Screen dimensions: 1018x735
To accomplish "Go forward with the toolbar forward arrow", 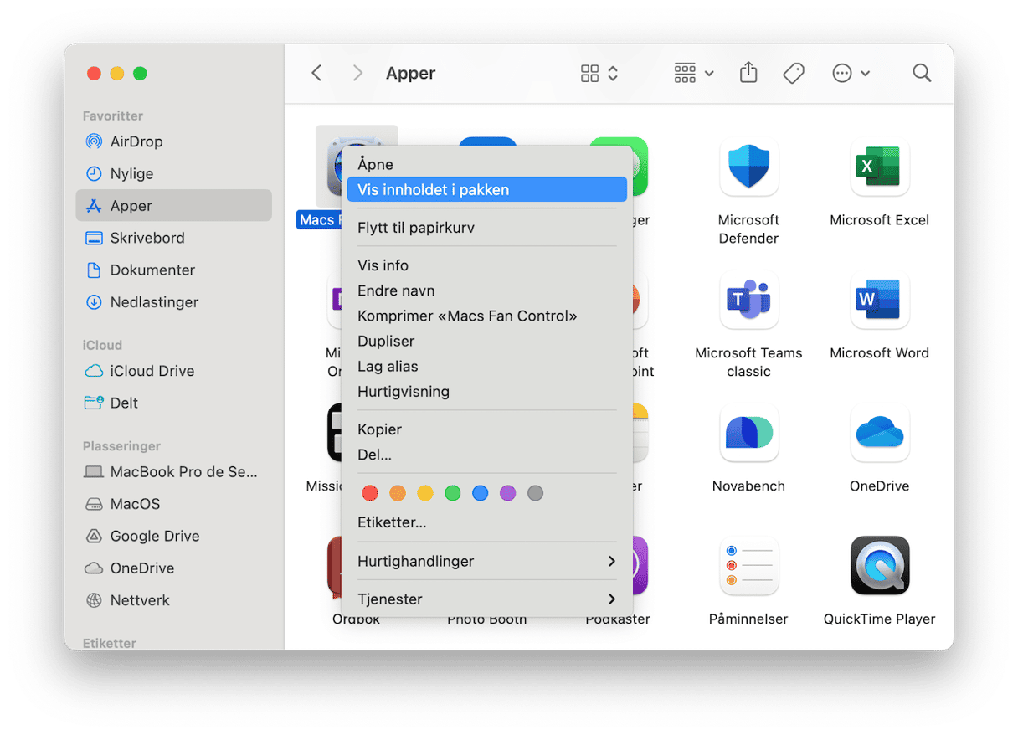I will pyautogui.click(x=358, y=74).
